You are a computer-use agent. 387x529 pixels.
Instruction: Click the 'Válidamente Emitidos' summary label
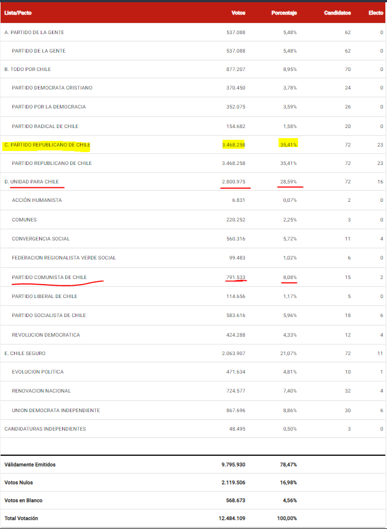click(30, 465)
